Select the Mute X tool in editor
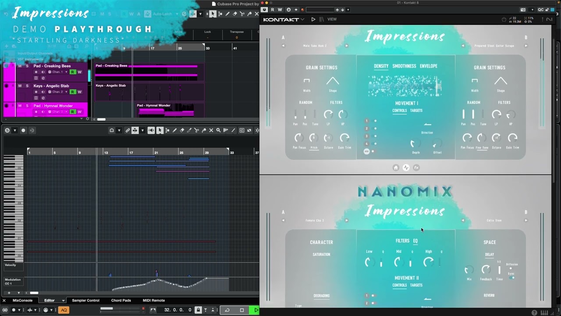This screenshot has width=561, height=316. [x=211, y=130]
